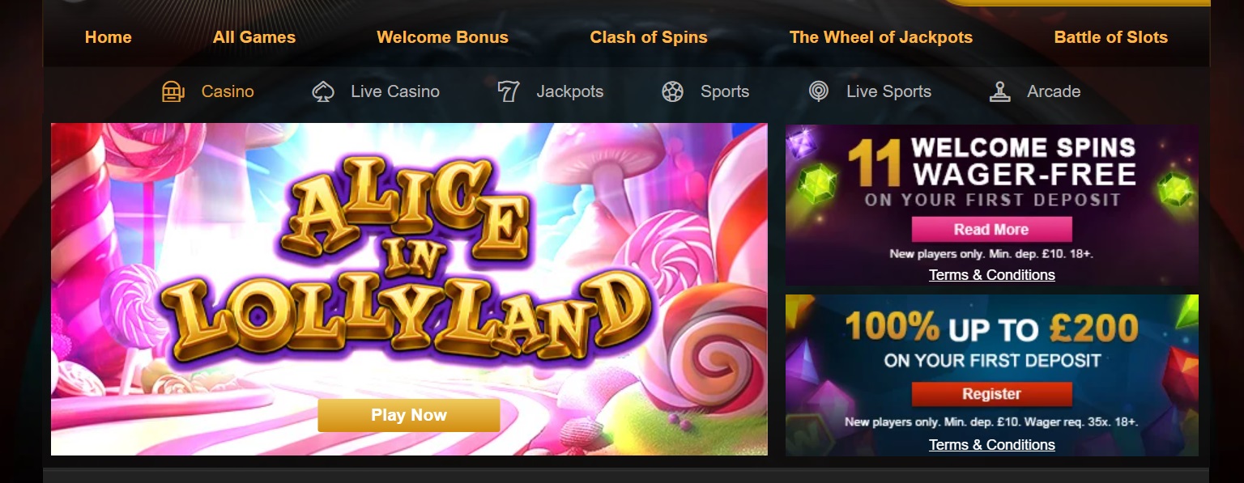Open Terms & Conditions under welcome spins
The height and width of the screenshot is (483, 1244).
pyautogui.click(x=992, y=275)
